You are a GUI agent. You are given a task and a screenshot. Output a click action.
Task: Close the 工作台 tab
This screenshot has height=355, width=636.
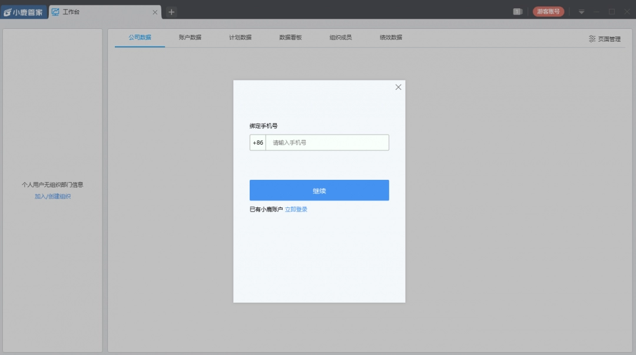pyautogui.click(x=155, y=12)
